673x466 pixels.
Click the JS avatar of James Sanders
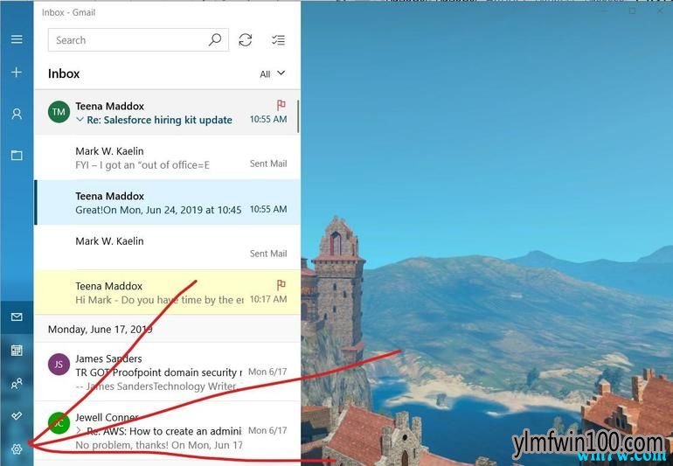tap(59, 365)
